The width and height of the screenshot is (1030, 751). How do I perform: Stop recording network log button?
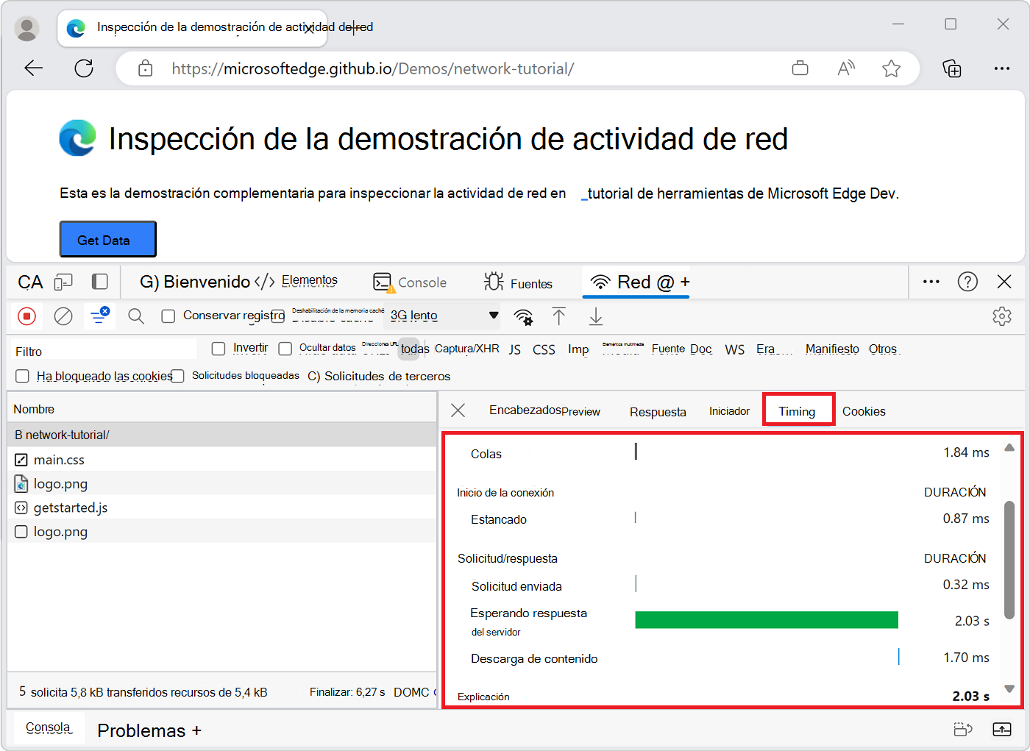click(x=26, y=316)
